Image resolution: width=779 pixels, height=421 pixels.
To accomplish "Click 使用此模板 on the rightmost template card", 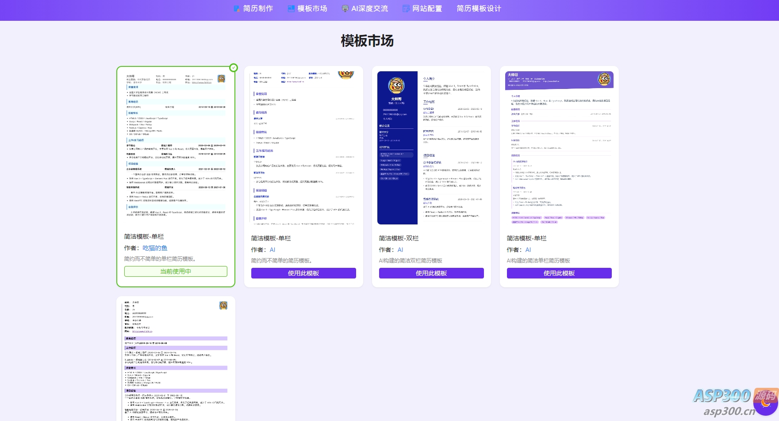I will click(559, 273).
